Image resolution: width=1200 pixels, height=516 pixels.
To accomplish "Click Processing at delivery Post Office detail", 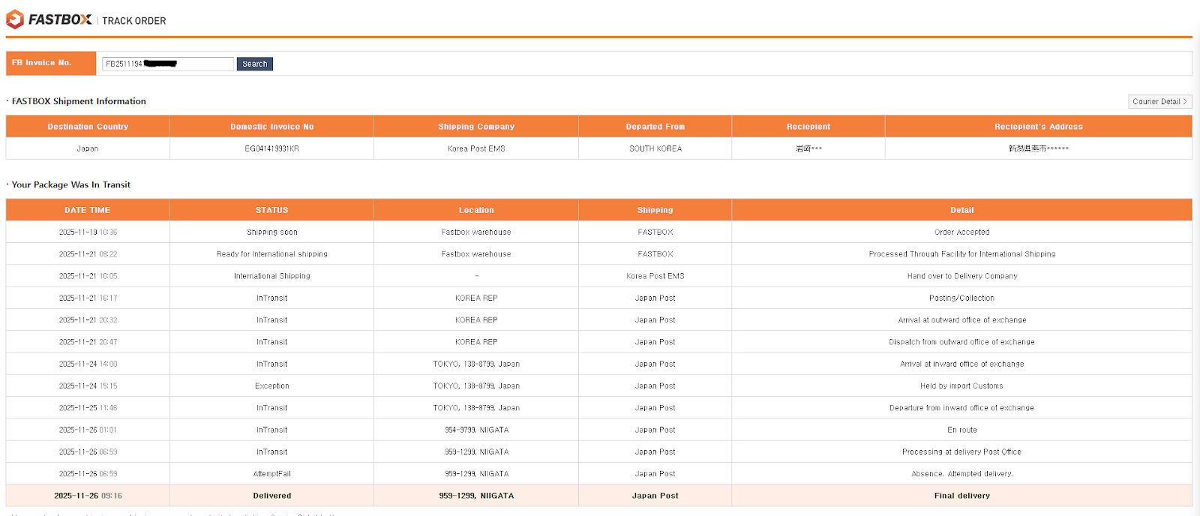I will point(961,452).
